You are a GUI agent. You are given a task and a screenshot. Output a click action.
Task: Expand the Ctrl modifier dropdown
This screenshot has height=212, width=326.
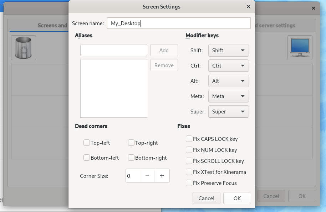click(x=228, y=66)
